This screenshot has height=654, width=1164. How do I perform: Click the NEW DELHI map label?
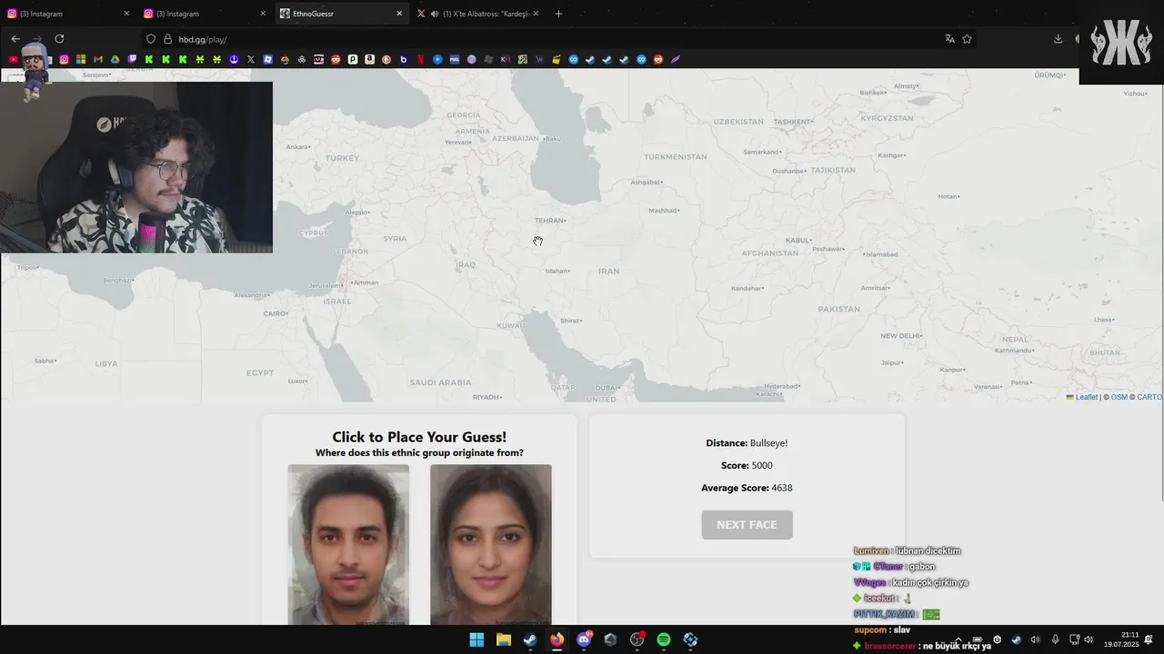coord(900,336)
